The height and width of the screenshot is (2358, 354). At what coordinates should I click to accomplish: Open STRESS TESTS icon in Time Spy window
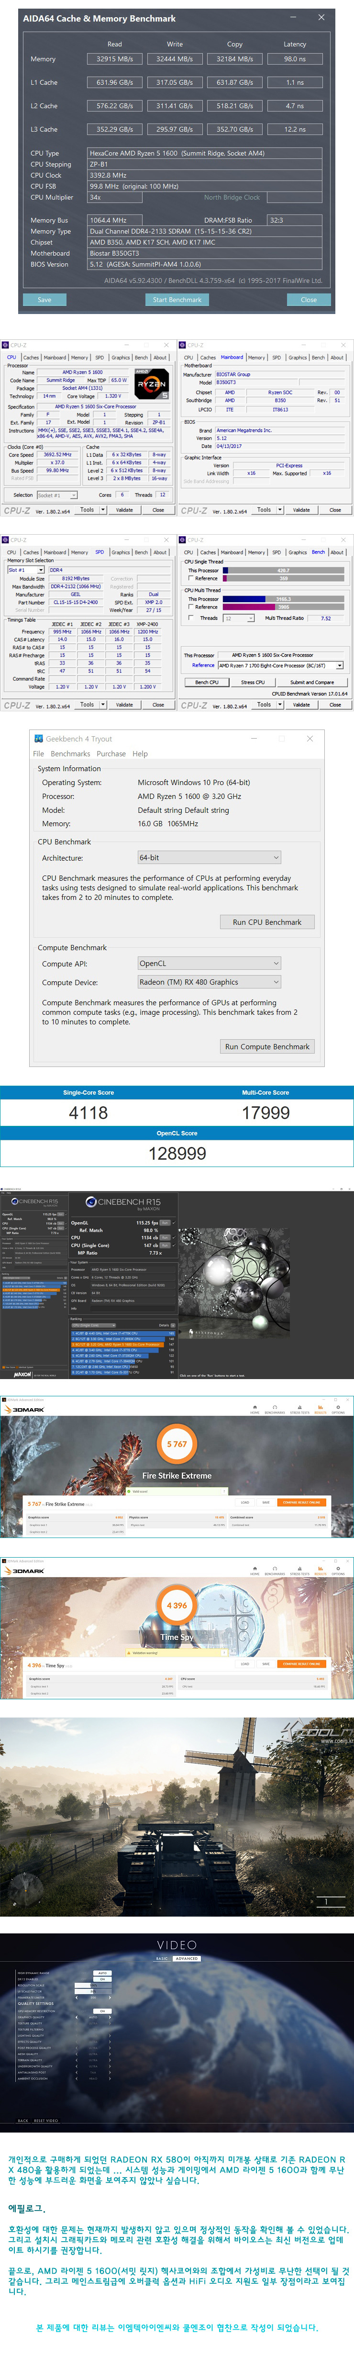coord(299,1570)
